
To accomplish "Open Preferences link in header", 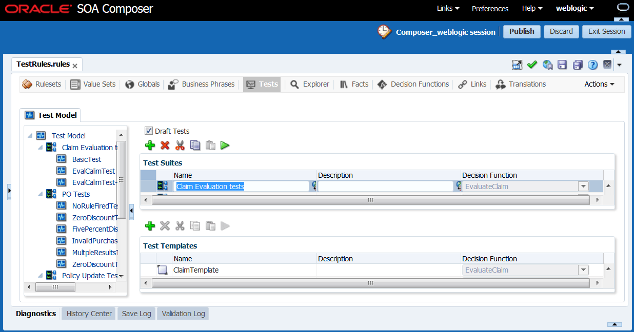I will 490,8.
